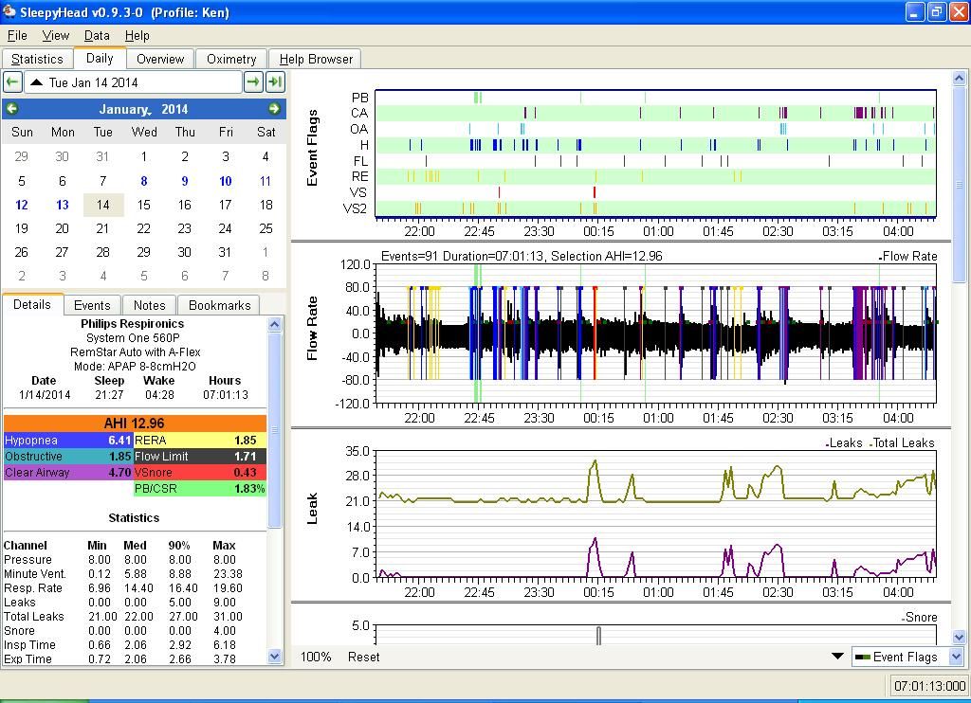
Task: Select January 13 in the calendar
Action: 63,205
